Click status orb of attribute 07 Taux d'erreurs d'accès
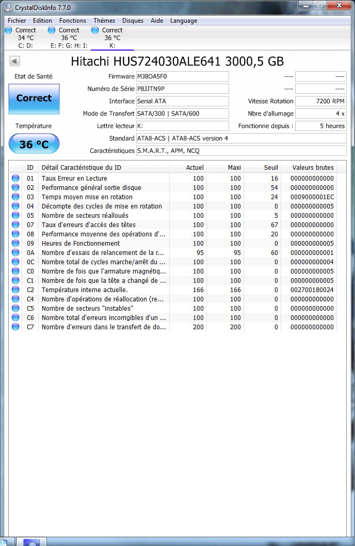The image size is (355, 546). click(x=15, y=224)
